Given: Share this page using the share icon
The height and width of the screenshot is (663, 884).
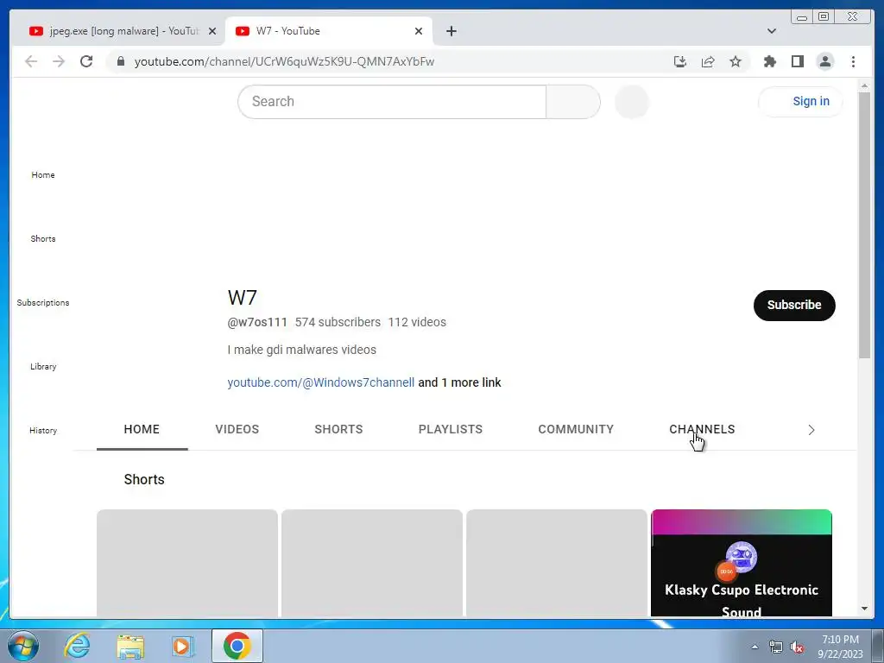Looking at the screenshot, I should pyautogui.click(x=708, y=61).
